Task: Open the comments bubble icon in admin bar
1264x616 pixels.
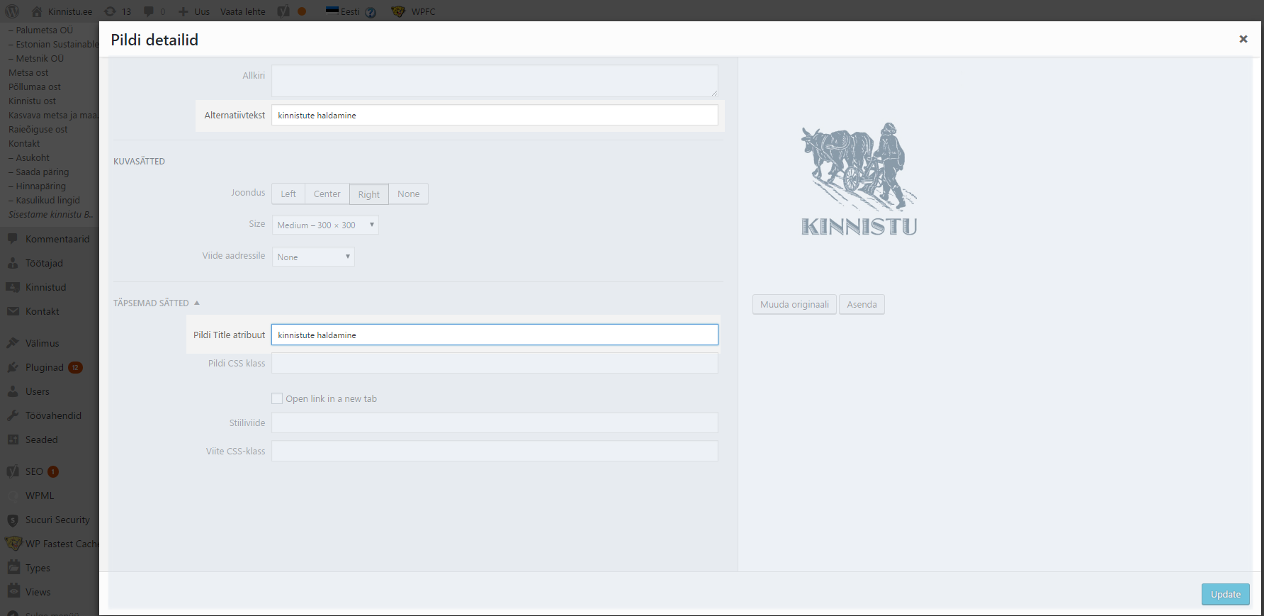Action: click(x=149, y=11)
